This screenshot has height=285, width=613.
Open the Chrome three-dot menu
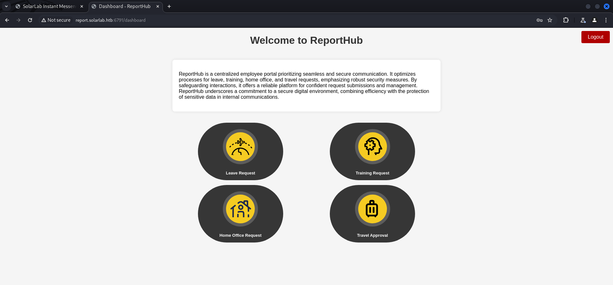pyautogui.click(x=606, y=20)
